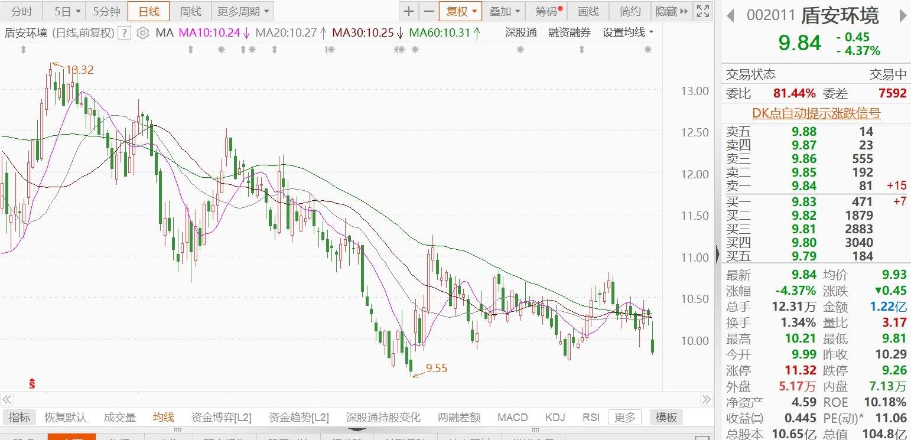Open the 设置均线 dropdown
The height and width of the screenshot is (440, 911).
point(628,33)
